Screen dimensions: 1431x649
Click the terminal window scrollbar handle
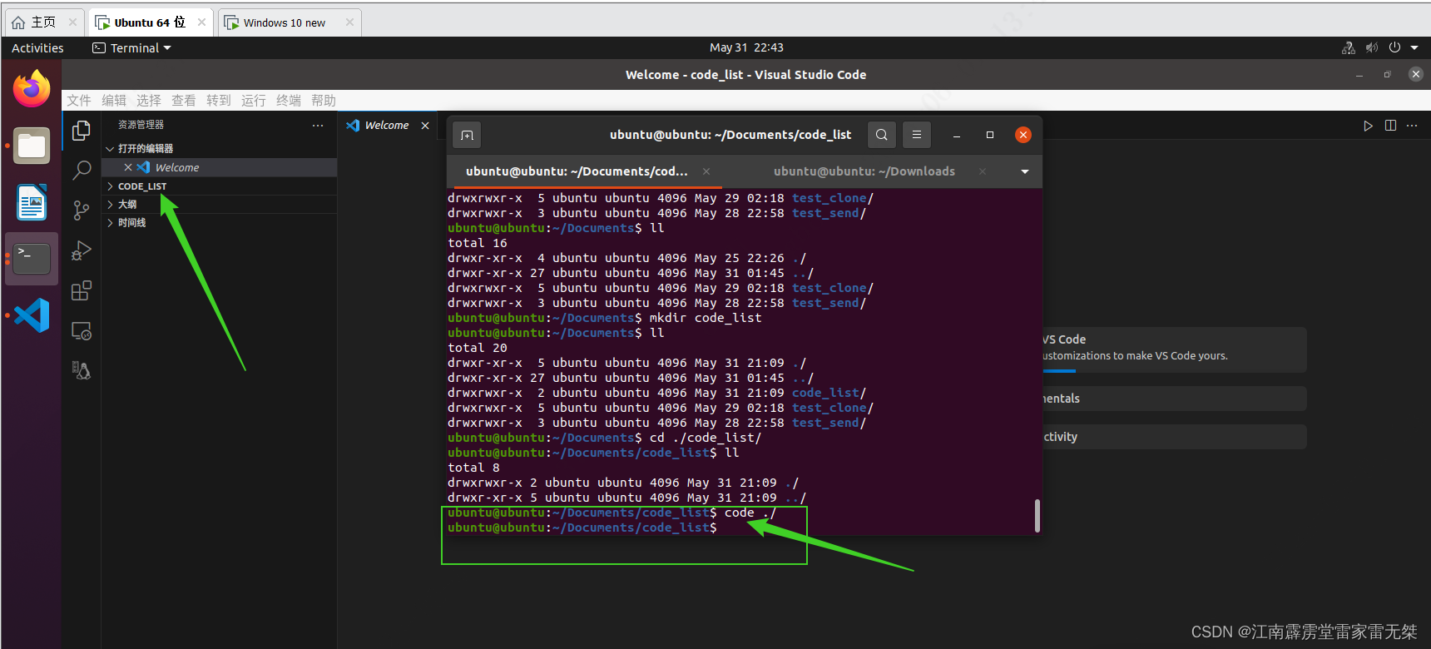click(x=1037, y=516)
